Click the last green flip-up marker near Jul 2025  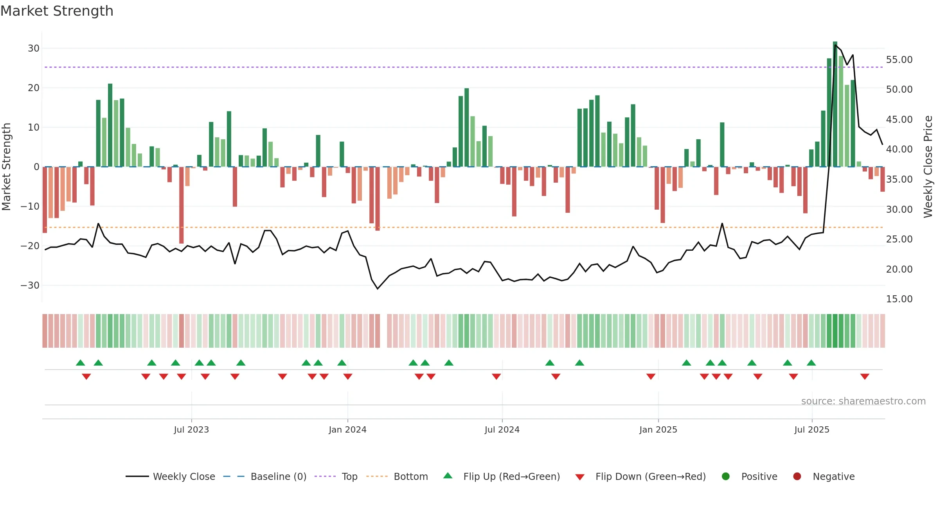811,363
